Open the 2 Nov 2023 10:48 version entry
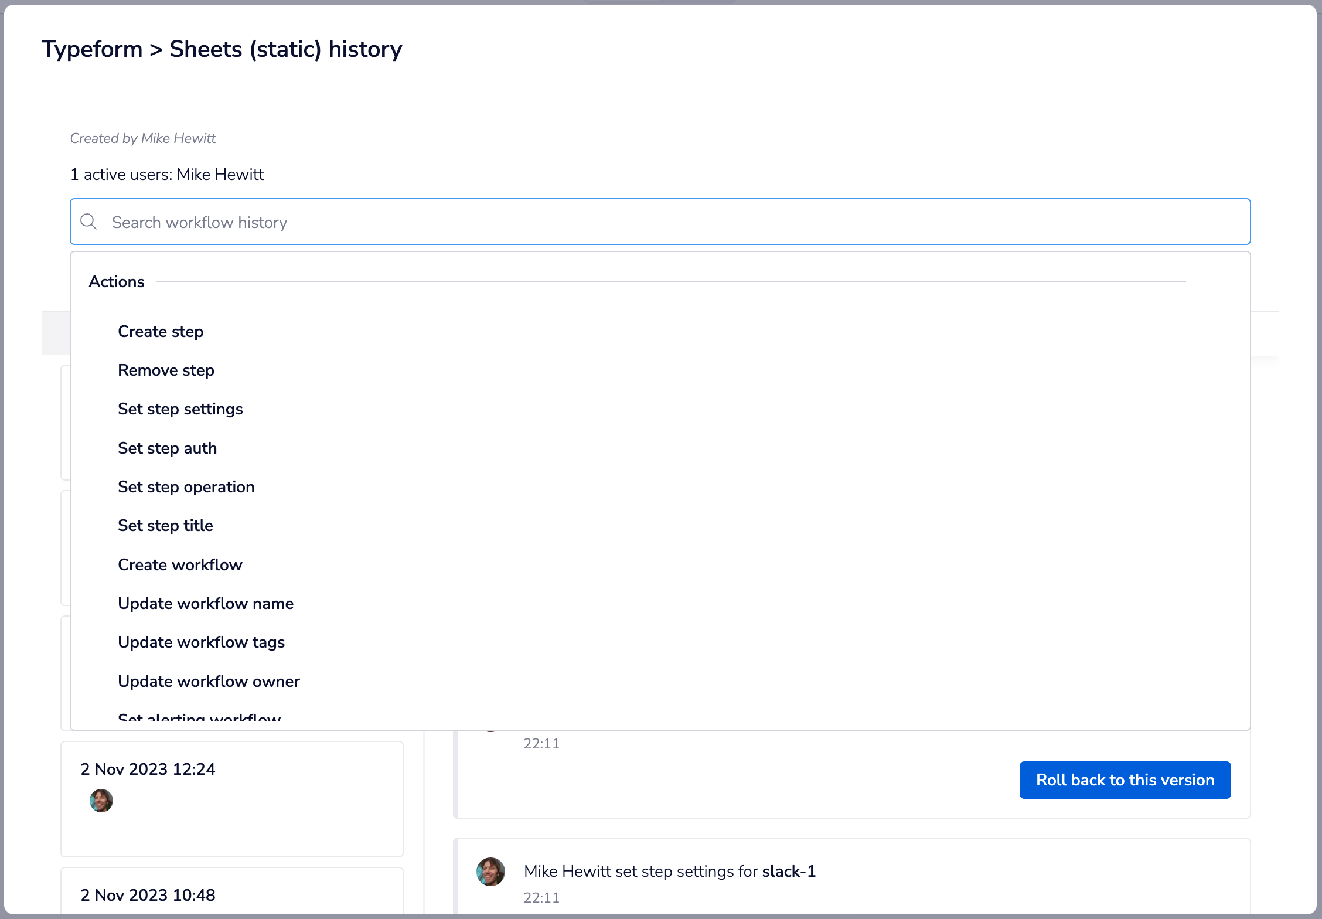Image resolution: width=1322 pixels, height=919 pixels. tap(232, 895)
